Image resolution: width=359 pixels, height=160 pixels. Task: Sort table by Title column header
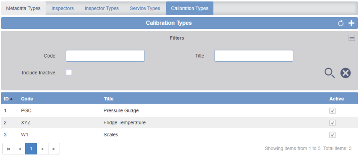pyautogui.click(x=108, y=99)
